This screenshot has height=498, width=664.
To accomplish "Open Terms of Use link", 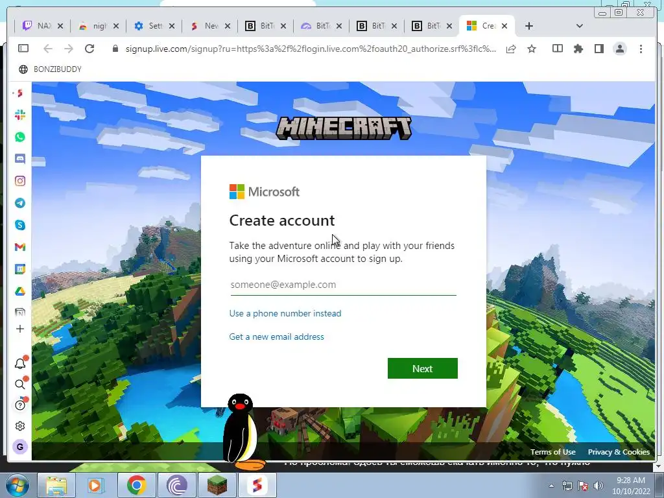I will [x=552, y=452].
